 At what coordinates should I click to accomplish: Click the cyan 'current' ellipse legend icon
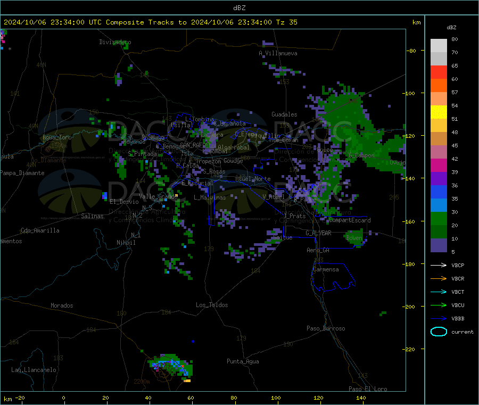(439, 332)
